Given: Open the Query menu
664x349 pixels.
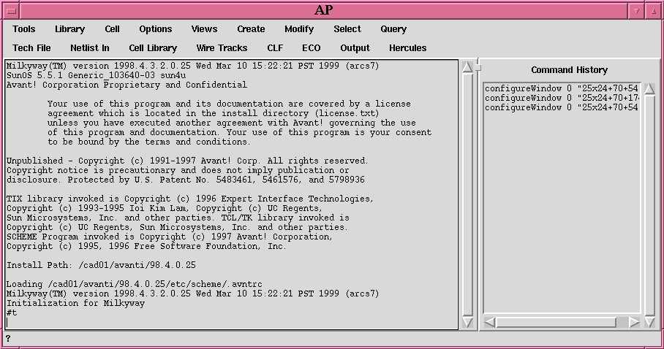Looking at the screenshot, I should pos(393,29).
